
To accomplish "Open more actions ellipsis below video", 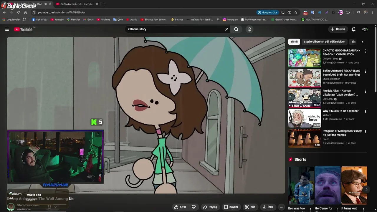I will click(x=282, y=207).
